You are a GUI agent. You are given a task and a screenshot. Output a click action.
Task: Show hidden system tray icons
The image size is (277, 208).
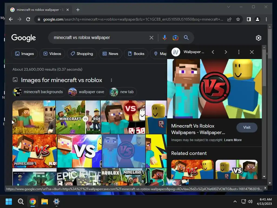(235, 201)
